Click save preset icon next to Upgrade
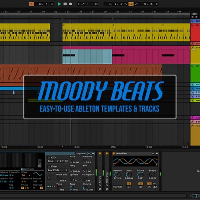 coord(93,153)
